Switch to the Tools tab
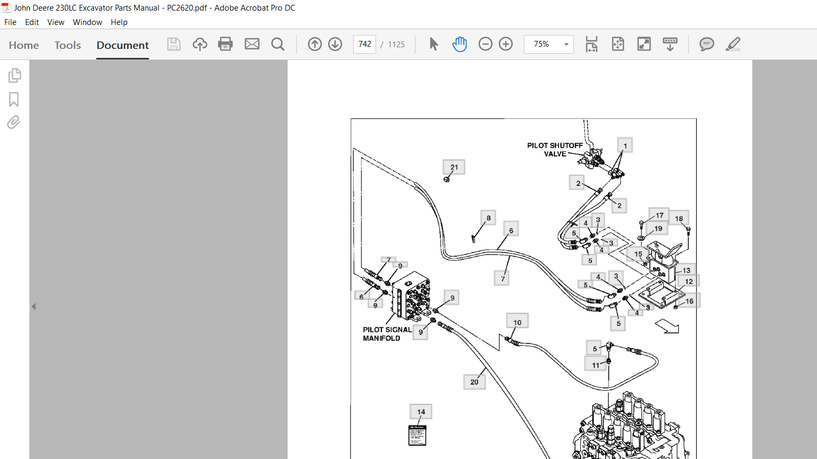Image resolution: width=817 pixels, height=459 pixels. tap(68, 45)
